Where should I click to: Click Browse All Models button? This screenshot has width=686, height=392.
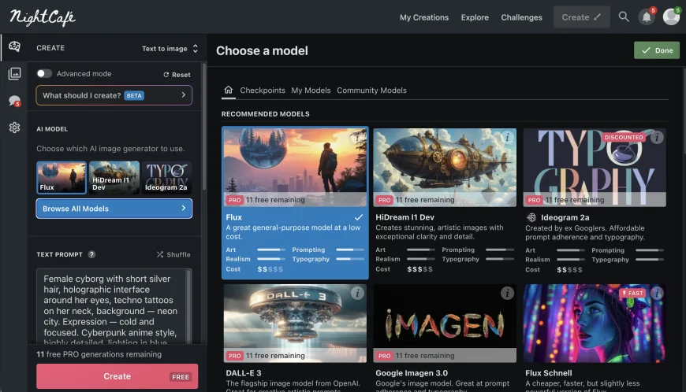click(114, 209)
